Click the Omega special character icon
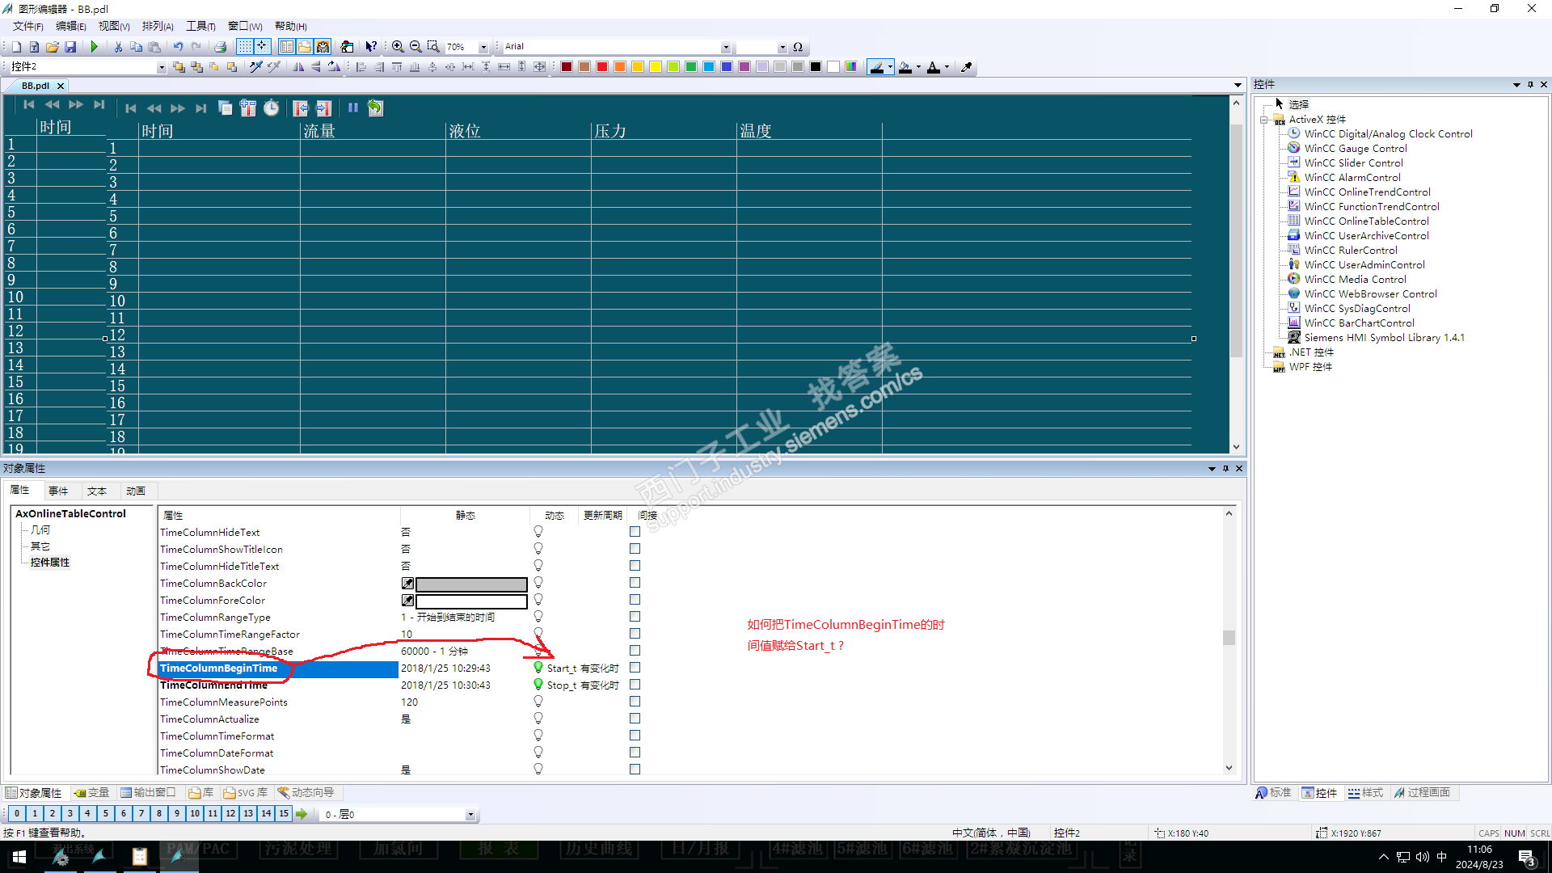1552x873 pixels. pos(798,47)
